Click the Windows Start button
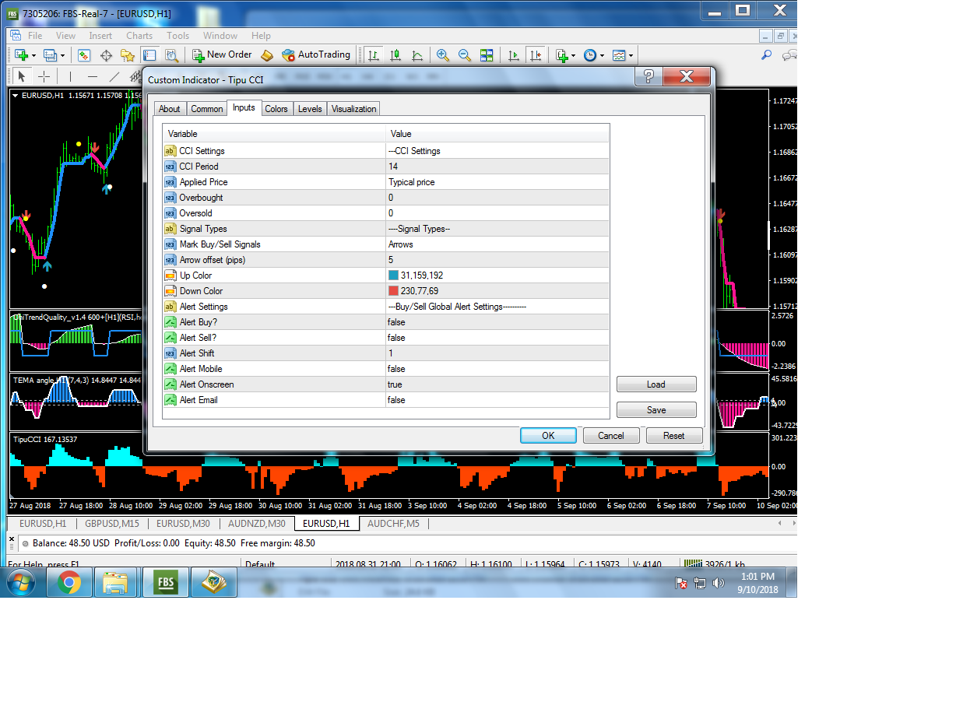This screenshot has height=716, width=956. coord(21,581)
